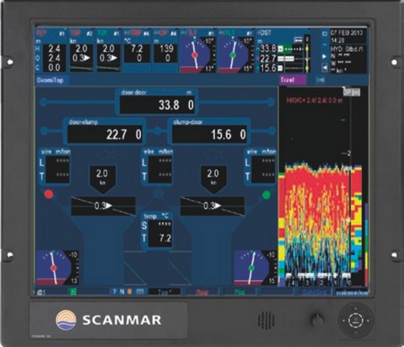Click the N indicator in the bottom status bar
Viewport: 404px width, 347px height.
click(122, 292)
